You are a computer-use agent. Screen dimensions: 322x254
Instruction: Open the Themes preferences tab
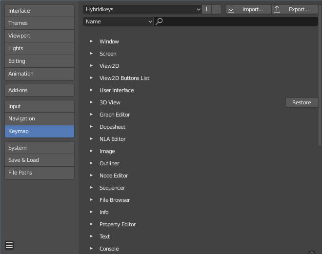(40, 23)
